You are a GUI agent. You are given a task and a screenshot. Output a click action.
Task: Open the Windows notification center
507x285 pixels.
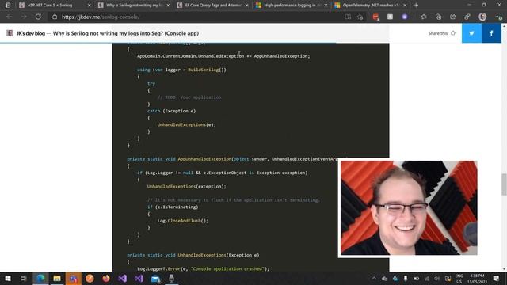(496, 278)
